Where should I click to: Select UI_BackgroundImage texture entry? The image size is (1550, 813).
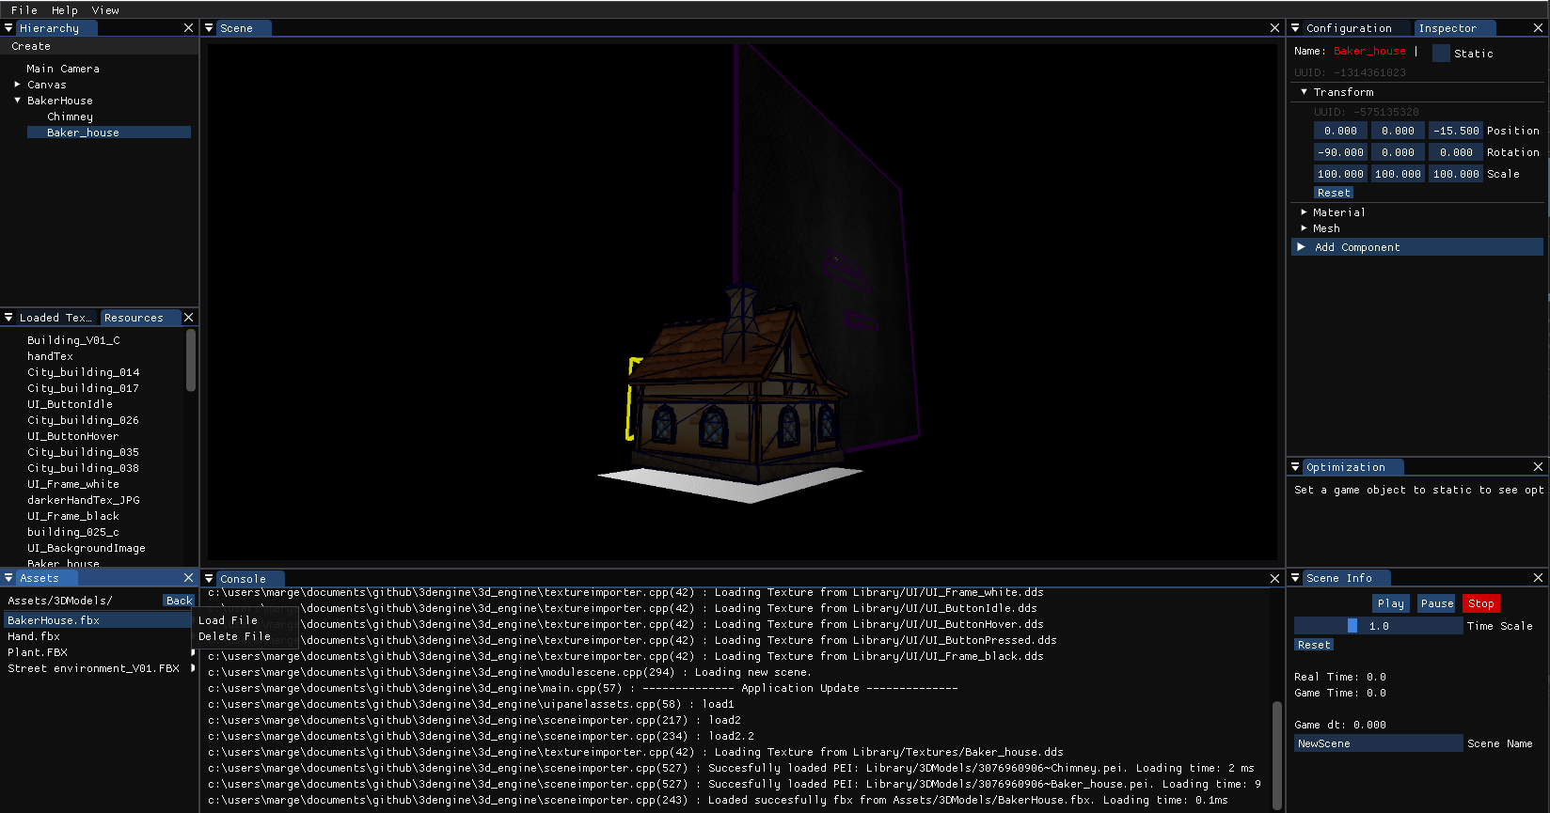86,548
